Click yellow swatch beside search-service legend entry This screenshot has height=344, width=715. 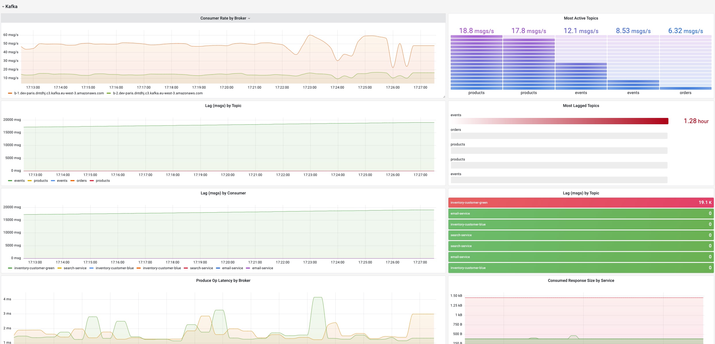[x=60, y=268]
